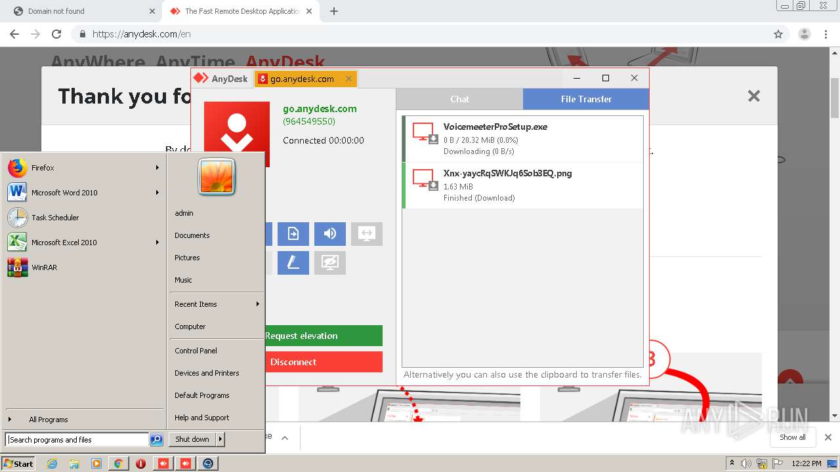Click the session ID (964549550)
Screen dimensions: 840x472
point(309,121)
